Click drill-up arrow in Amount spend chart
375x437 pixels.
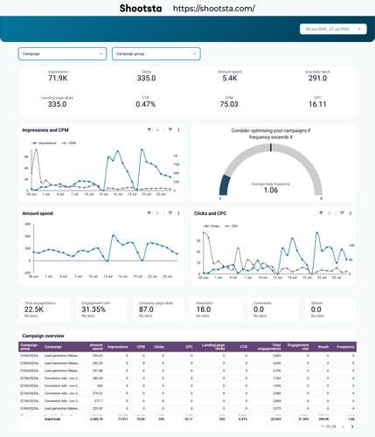149,213
